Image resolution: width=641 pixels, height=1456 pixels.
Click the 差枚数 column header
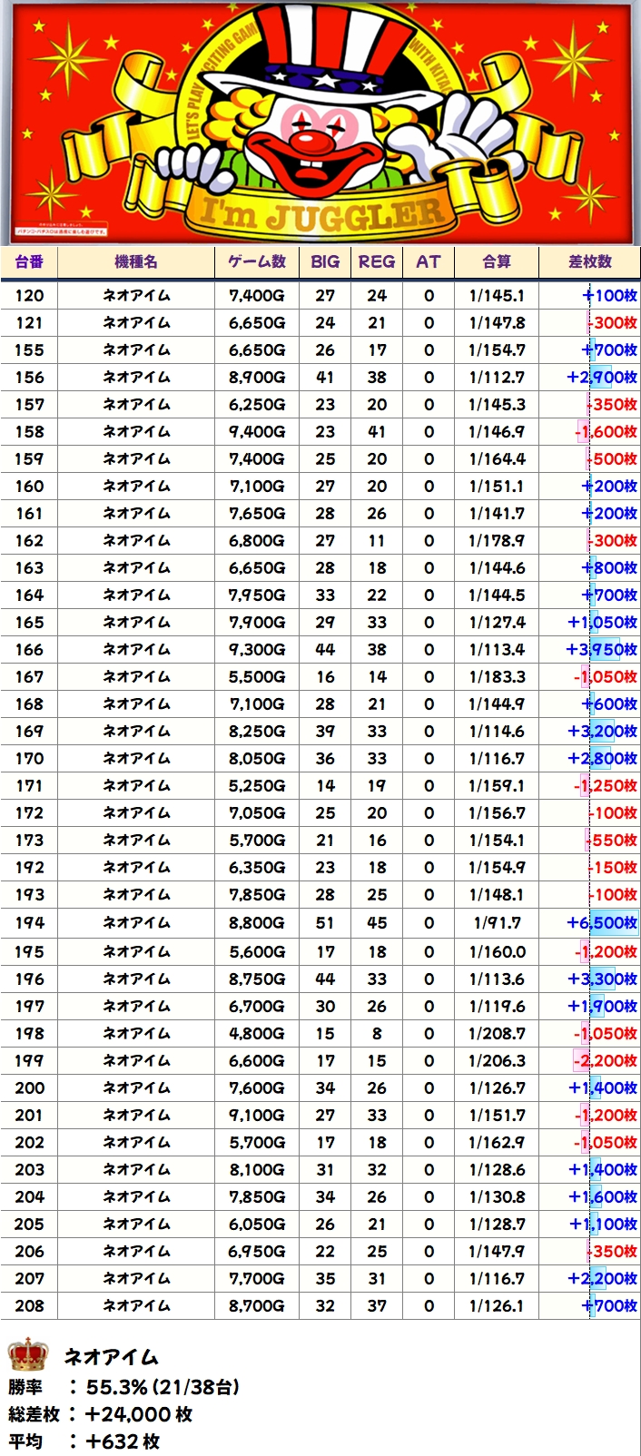coord(590,262)
